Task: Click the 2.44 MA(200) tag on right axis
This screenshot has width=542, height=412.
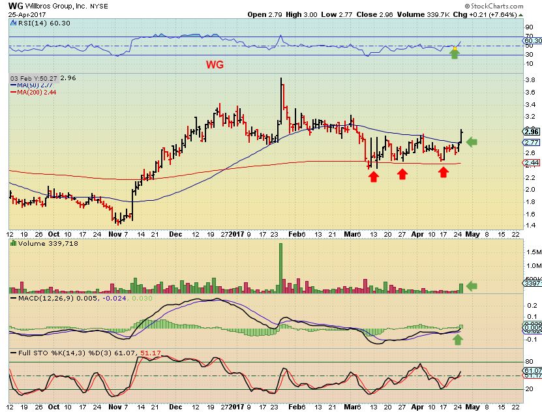Action: (531, 163)
